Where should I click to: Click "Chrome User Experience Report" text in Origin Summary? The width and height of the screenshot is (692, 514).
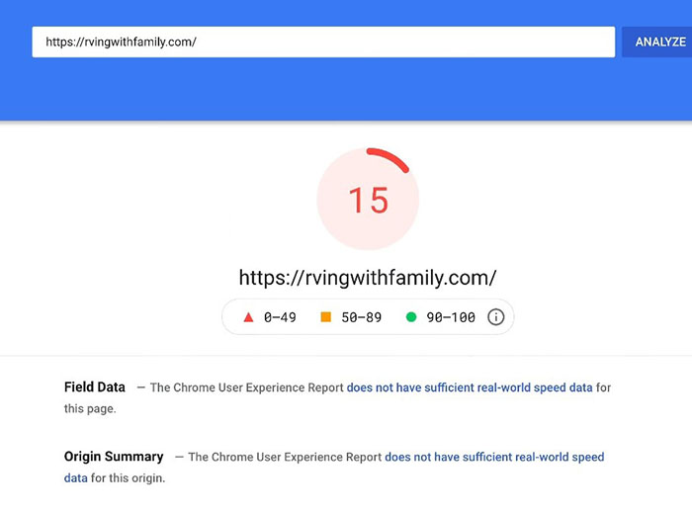point(298,457)
